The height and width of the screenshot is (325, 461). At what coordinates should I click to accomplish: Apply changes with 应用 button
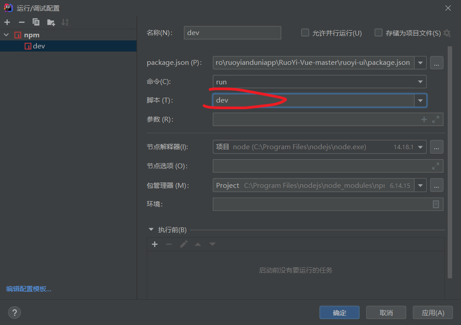[x=433, y=313]
